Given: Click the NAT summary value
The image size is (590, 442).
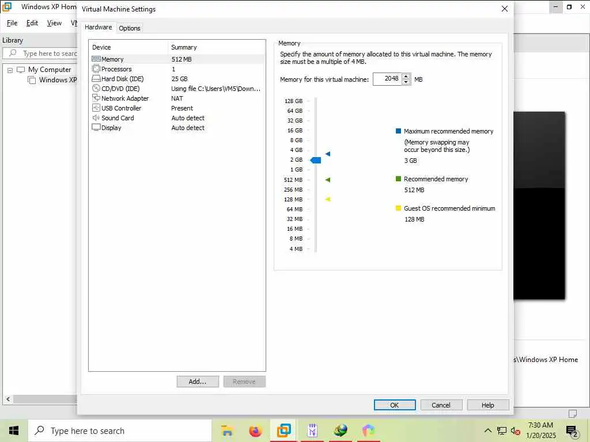Looking at the screenshot, I should [177, 98].
